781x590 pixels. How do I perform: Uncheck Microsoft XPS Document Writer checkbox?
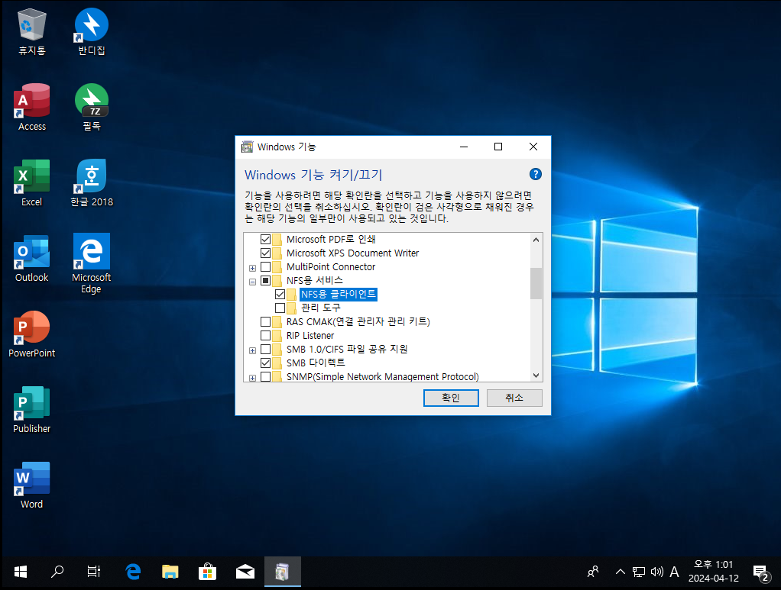[265, 253]
